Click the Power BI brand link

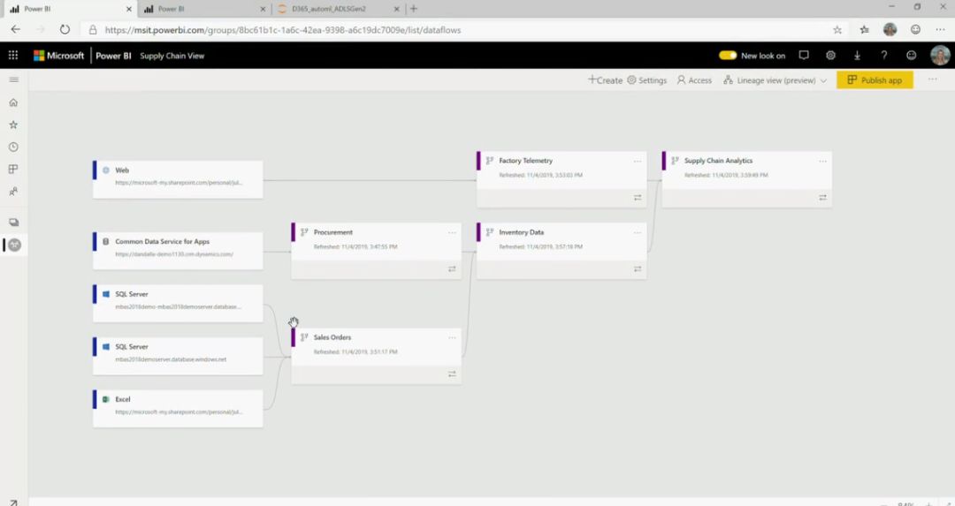tap(113, 56)
